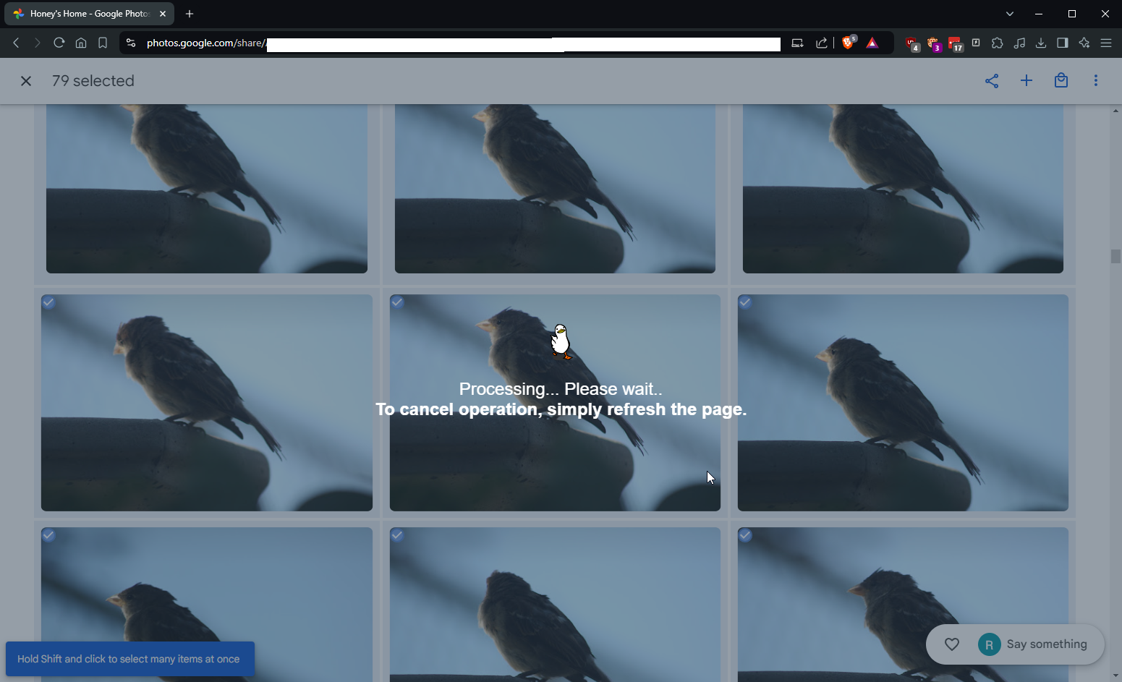Screen dimensions: 1122x682
Task: Open uBlock Origin extension with badge 4
Action: pos(911,43)
